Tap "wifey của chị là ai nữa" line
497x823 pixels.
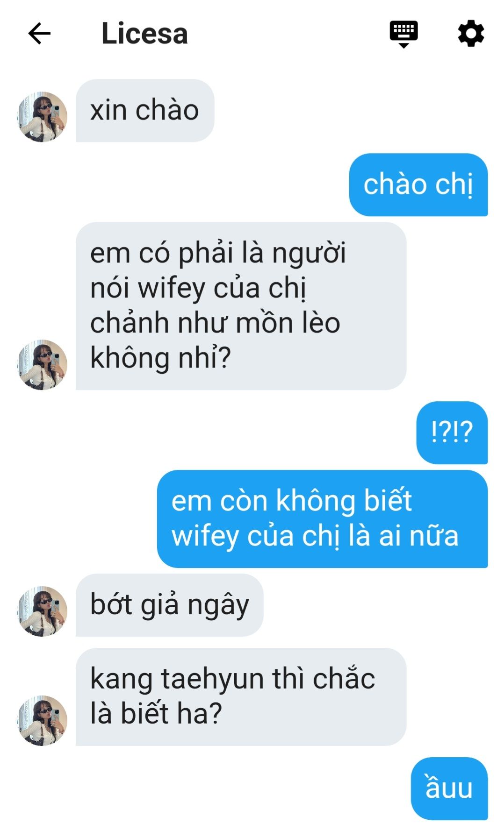coord(315,536)
